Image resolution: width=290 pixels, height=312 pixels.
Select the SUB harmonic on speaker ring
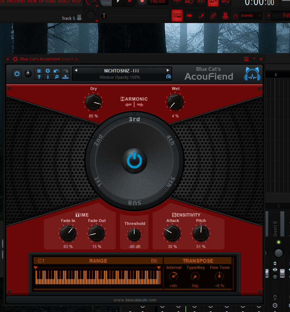click(135, 203)
